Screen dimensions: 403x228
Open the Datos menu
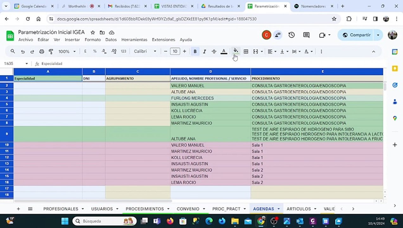111,40
